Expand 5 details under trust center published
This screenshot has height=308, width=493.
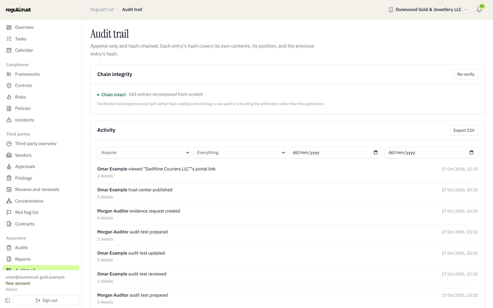coord(105,197)
